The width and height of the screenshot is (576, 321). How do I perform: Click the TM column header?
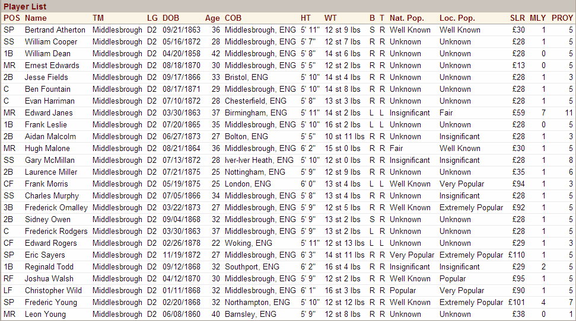coord(98,18)
